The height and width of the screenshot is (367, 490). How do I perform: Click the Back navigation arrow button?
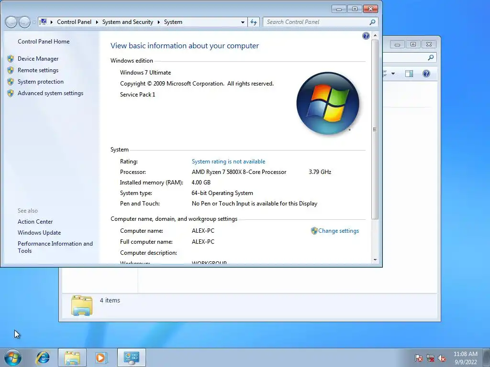tap(11, 22)
